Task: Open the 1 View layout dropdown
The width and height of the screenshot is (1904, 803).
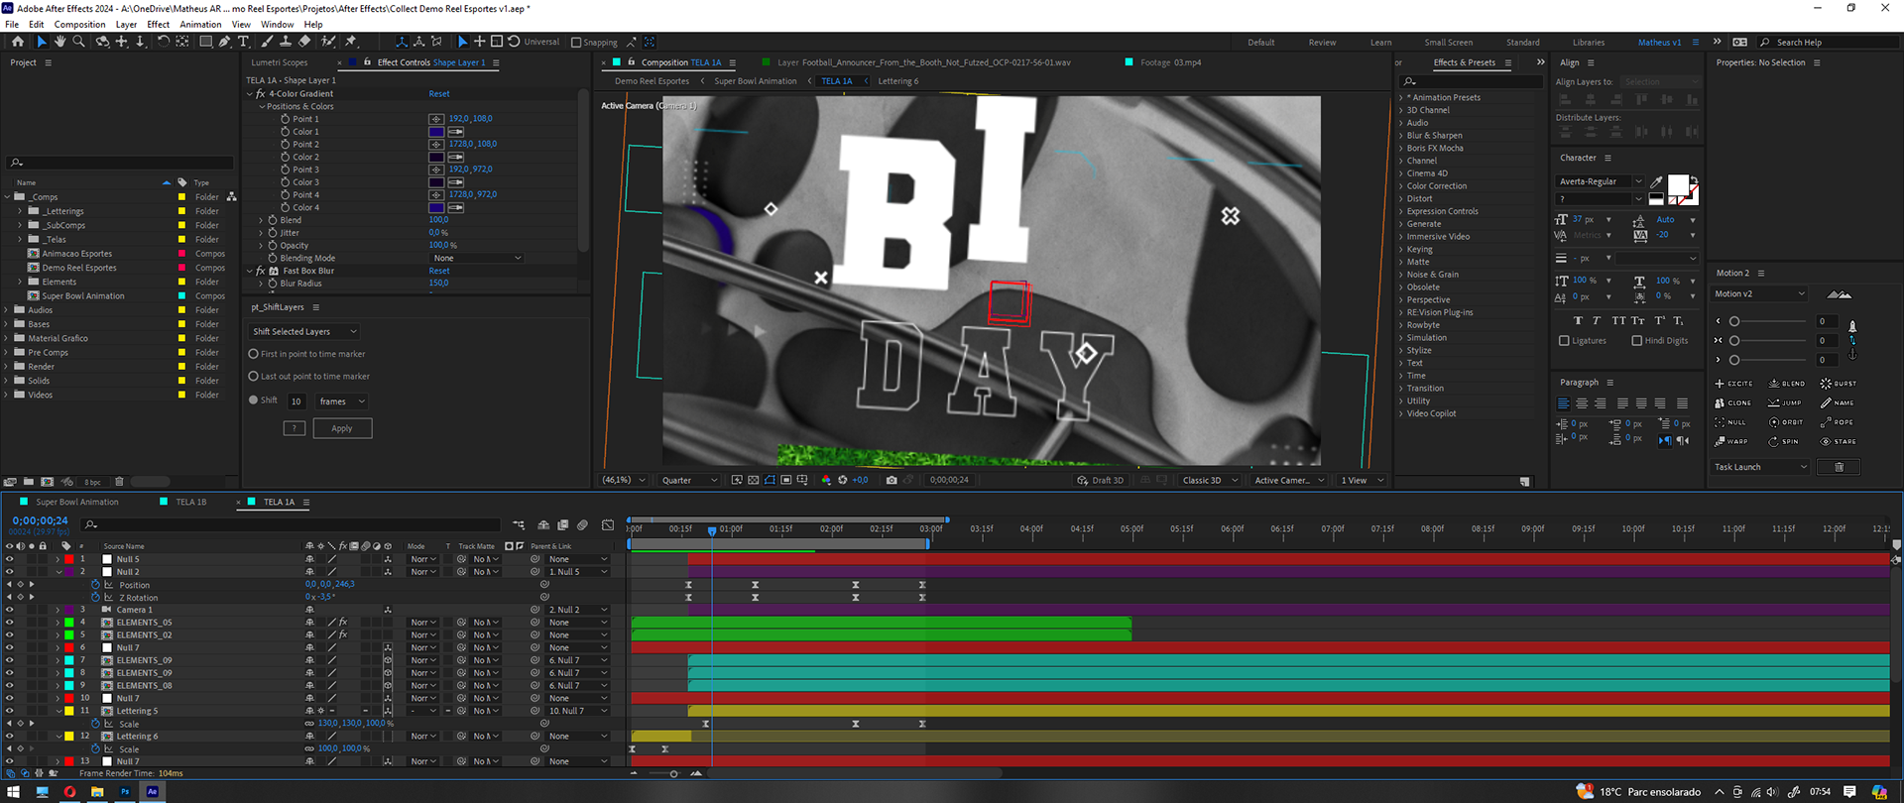Action: 1363,481
